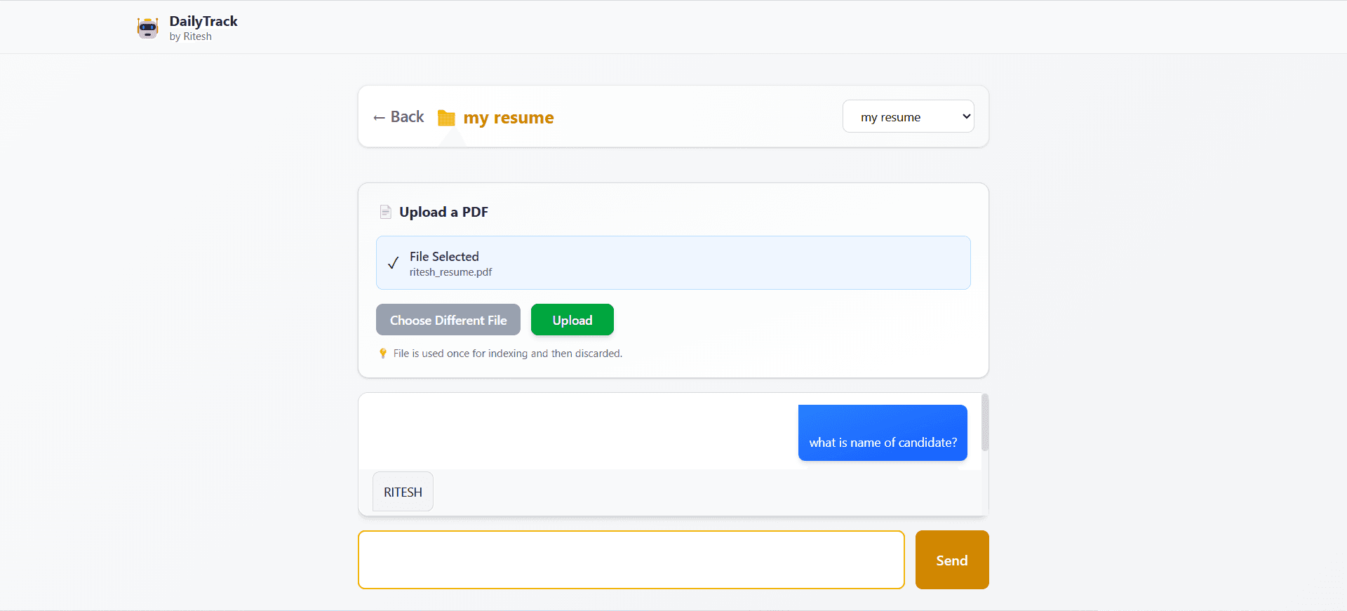Click the ritesh_resume.pdf file name

point(450,272)
